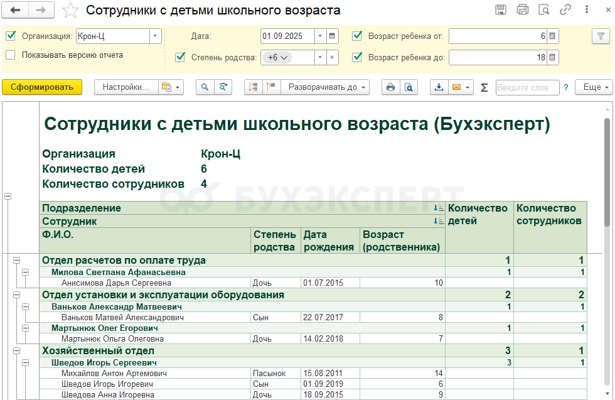Open help question mark icon
Viewport: 615px width, 400px height.
tap(566, 87)
